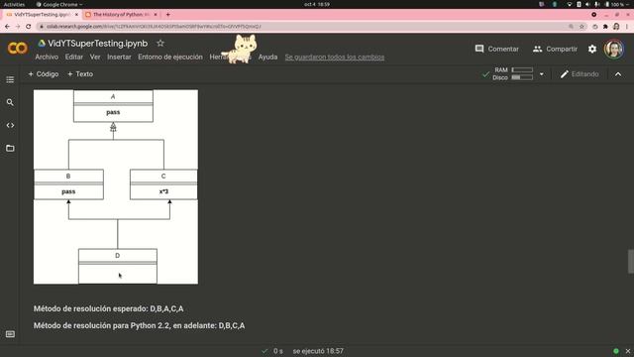This screenshot has width=634, height=357.
Task: Switch to the VidYTSuperTesting.ipynb tab
Action: (42, 15)
